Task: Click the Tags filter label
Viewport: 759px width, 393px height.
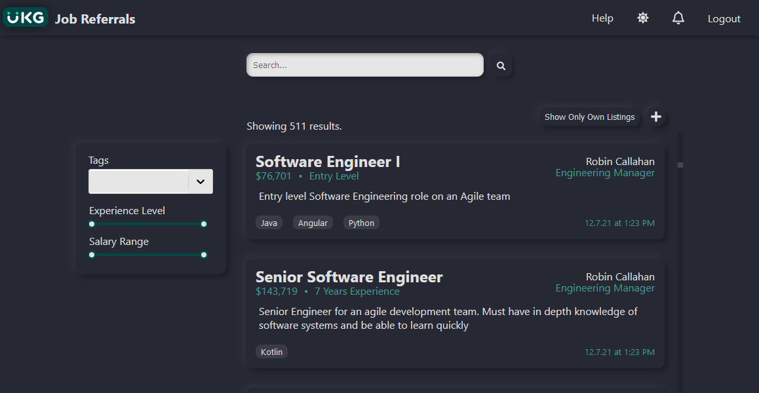Action: [99, 160]
